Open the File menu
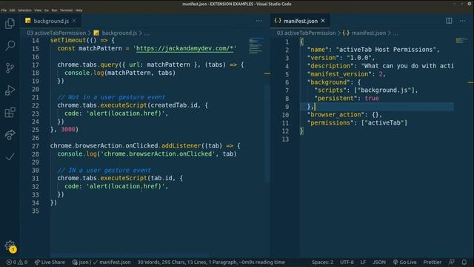Viewport: 474px width, 267px height. [4, 10]
